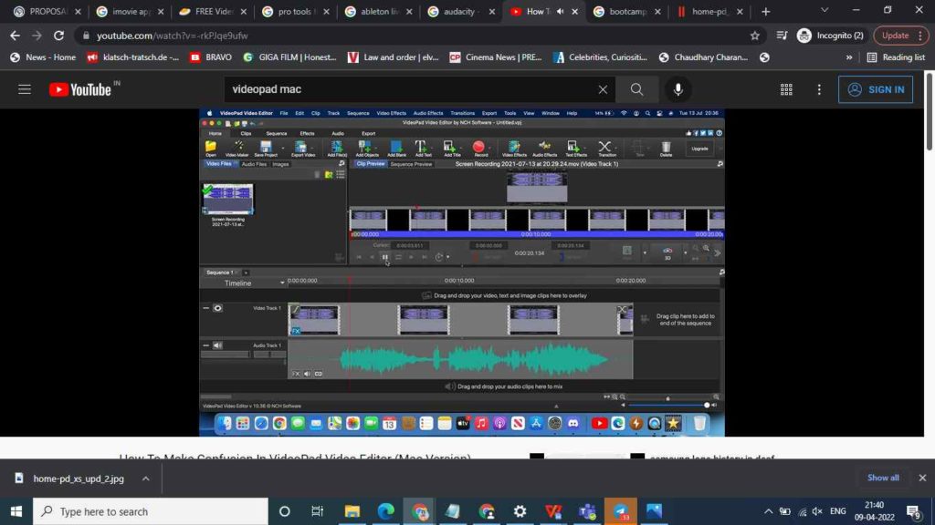The width and height of the screenshot is (935, 525).
Task: Expand the download item options chevron
Action: click(145, 479)
